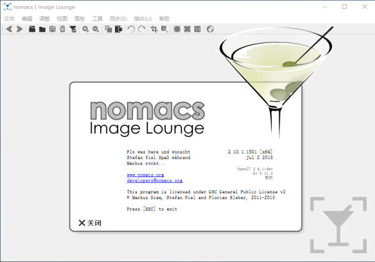Click the copy image icon

pos(108,29)
